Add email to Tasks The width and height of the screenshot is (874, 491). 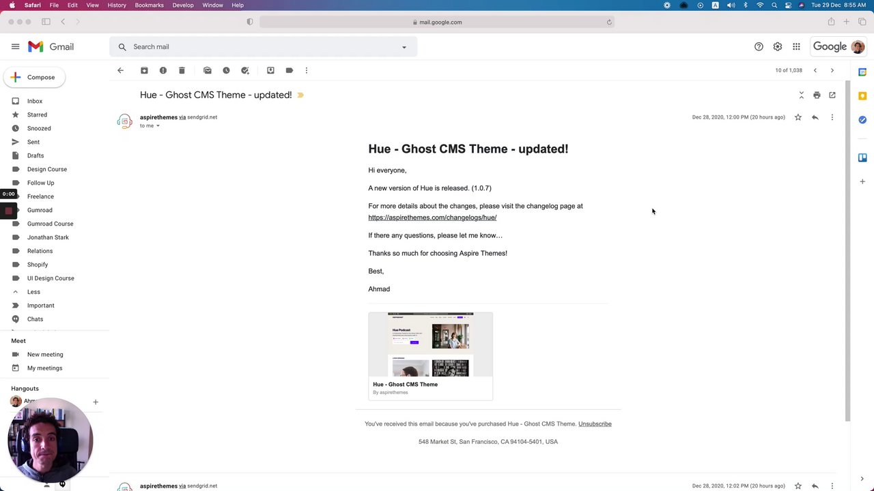point(245,70)
